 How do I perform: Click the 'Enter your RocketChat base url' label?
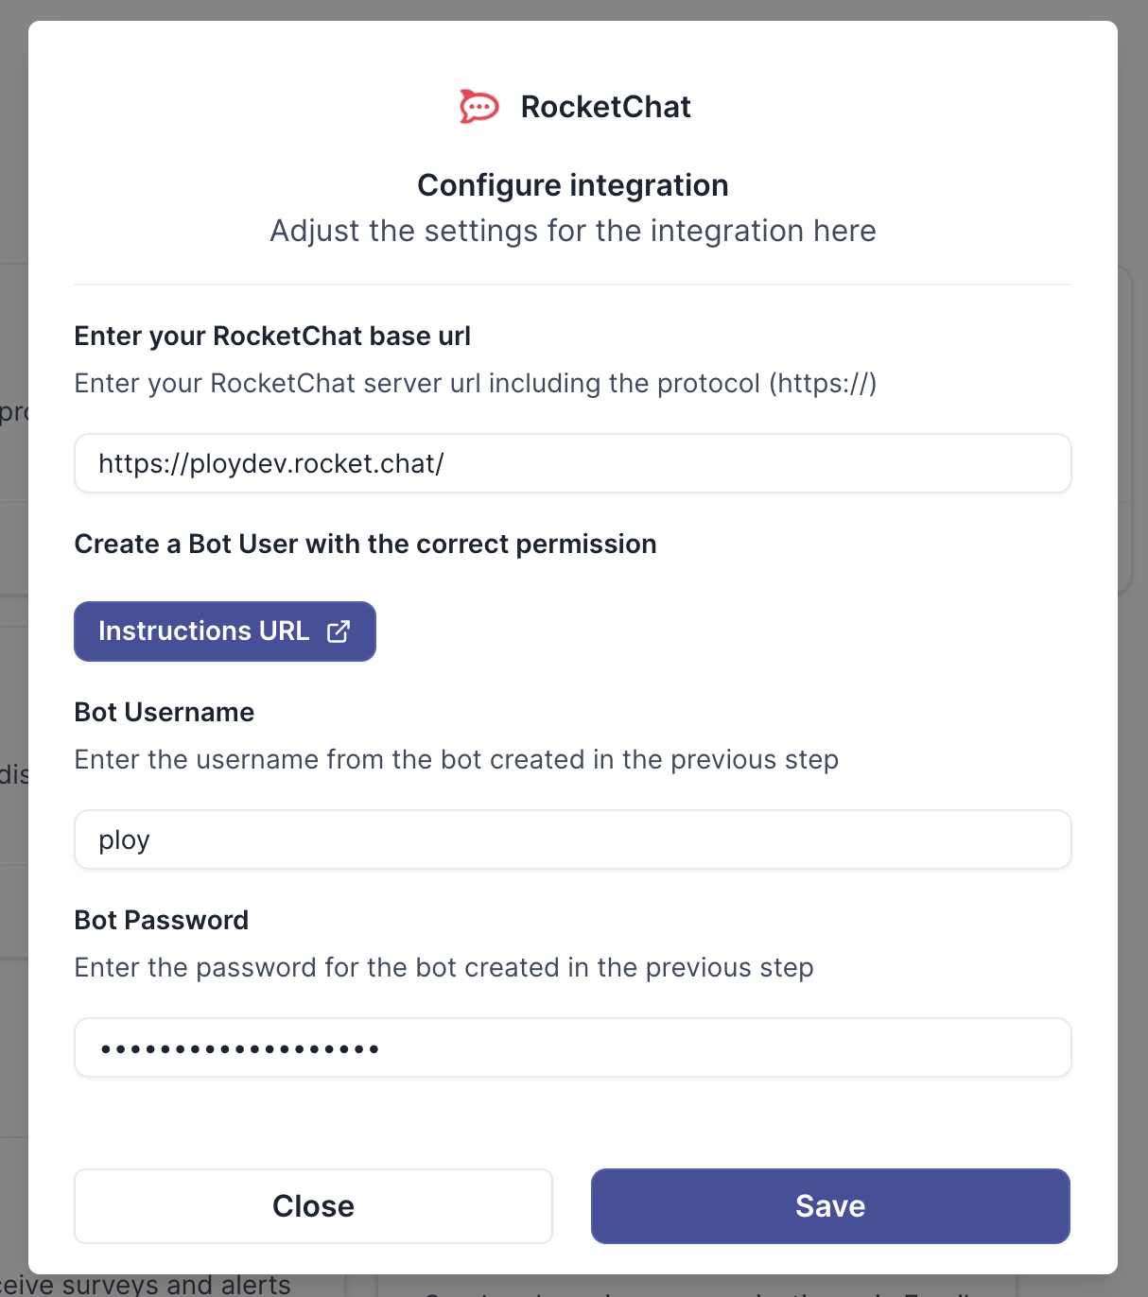point(272,337)
